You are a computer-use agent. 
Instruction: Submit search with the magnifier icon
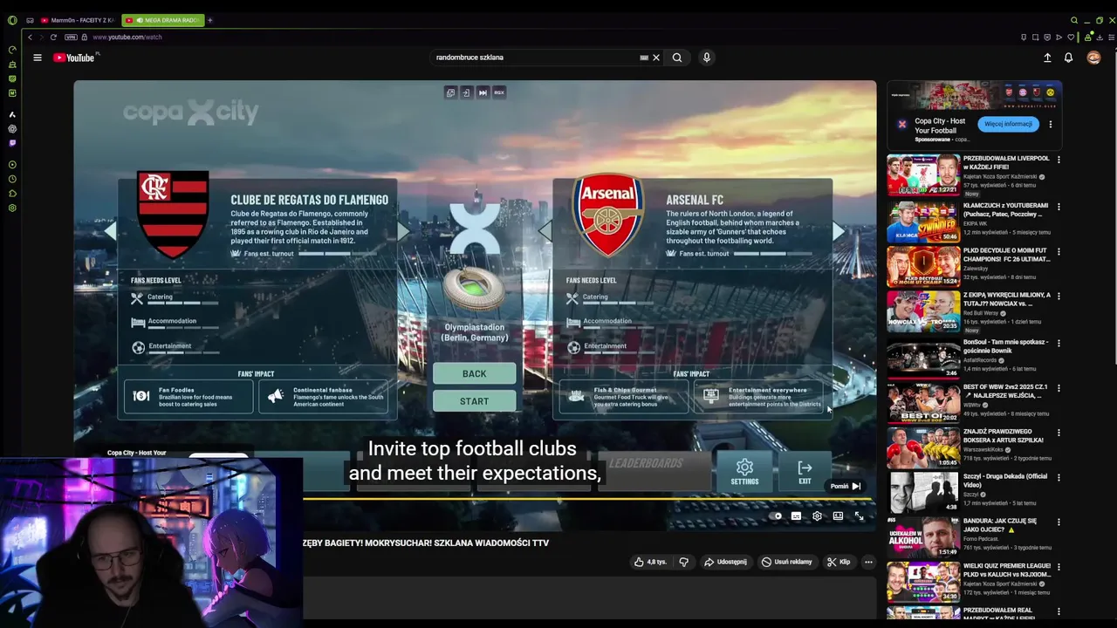[x=677, y=58]
